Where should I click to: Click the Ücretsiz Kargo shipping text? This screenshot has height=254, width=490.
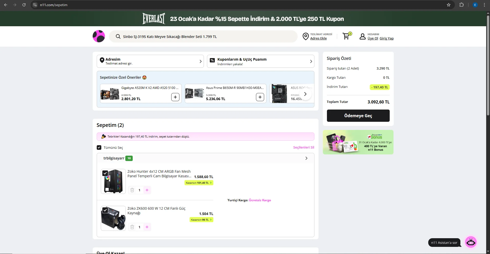coord(260,200)
